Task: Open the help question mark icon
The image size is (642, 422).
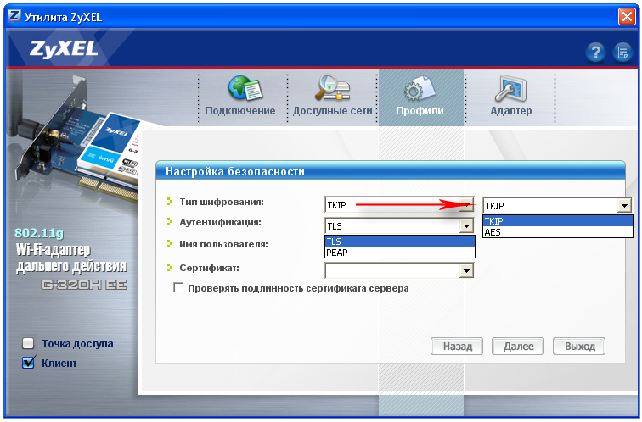Action: 595,53
